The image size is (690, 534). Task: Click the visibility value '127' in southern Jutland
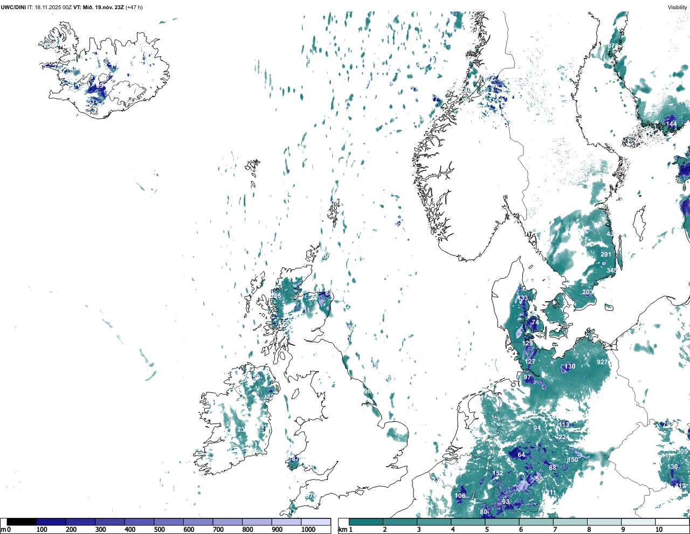[x=530, y=362]
